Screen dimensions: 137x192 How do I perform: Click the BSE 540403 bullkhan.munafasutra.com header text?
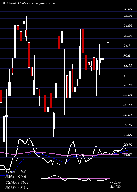[28, 3]
